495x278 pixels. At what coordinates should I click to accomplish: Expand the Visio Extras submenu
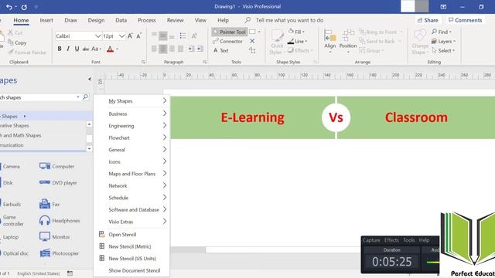[132, 222]
